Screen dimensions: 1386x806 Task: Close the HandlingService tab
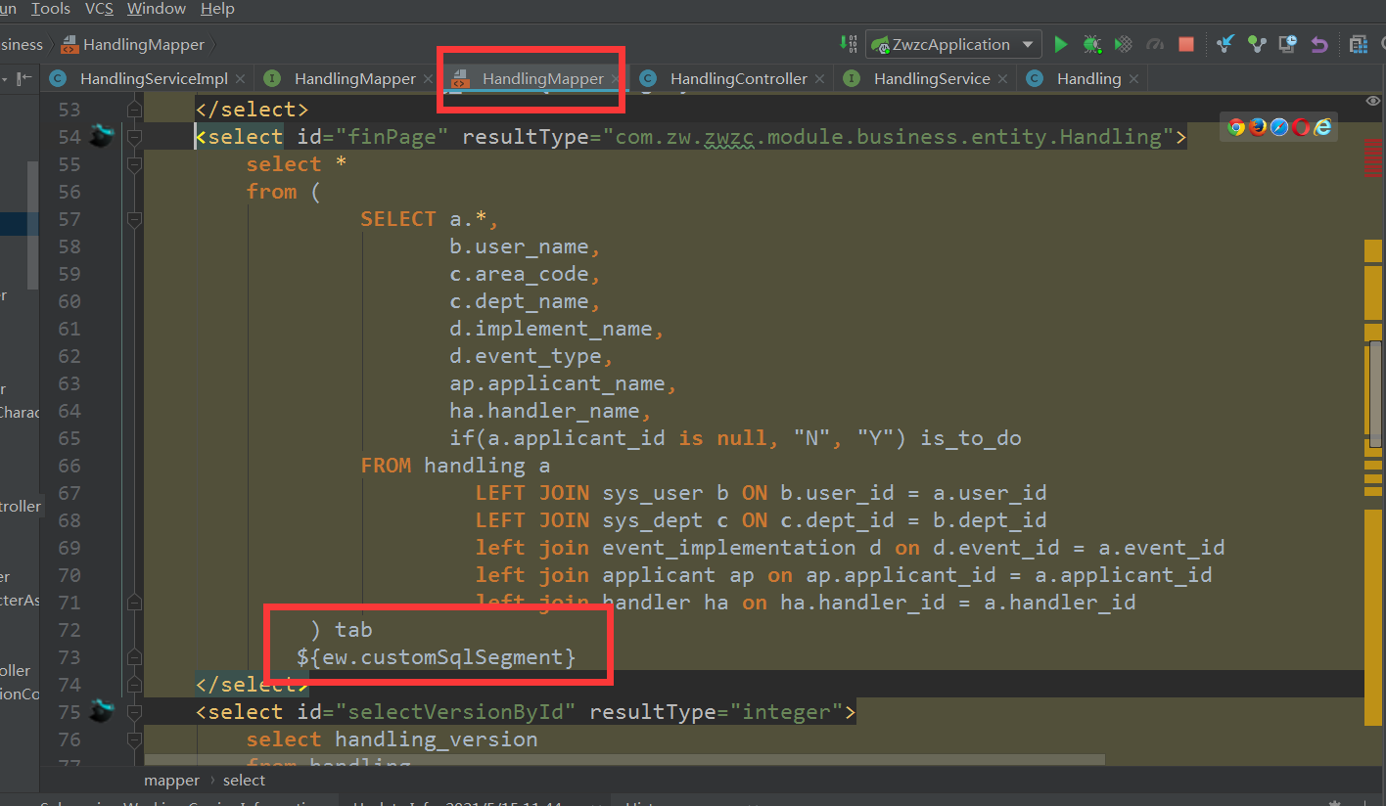click(1002, 78)
